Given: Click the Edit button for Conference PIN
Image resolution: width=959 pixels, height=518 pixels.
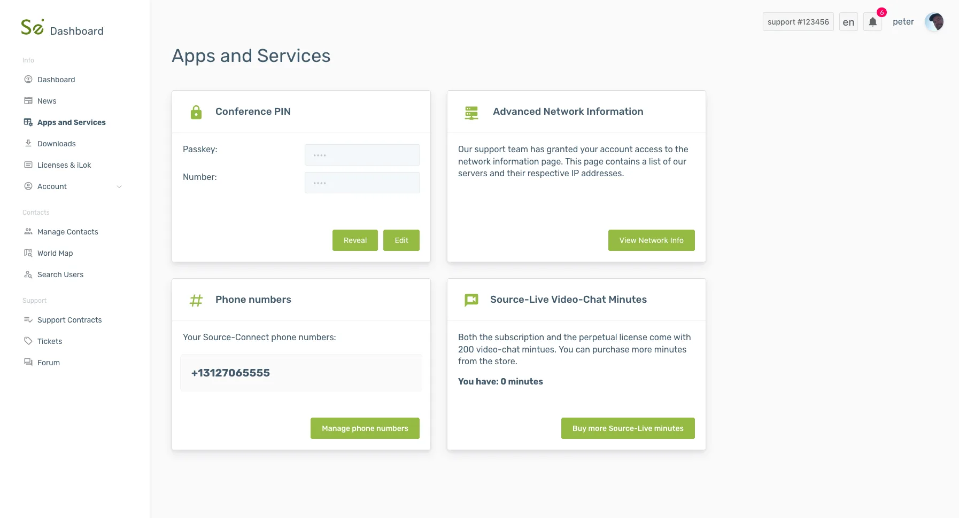Looking at the screenshot, I should [401, 240].
